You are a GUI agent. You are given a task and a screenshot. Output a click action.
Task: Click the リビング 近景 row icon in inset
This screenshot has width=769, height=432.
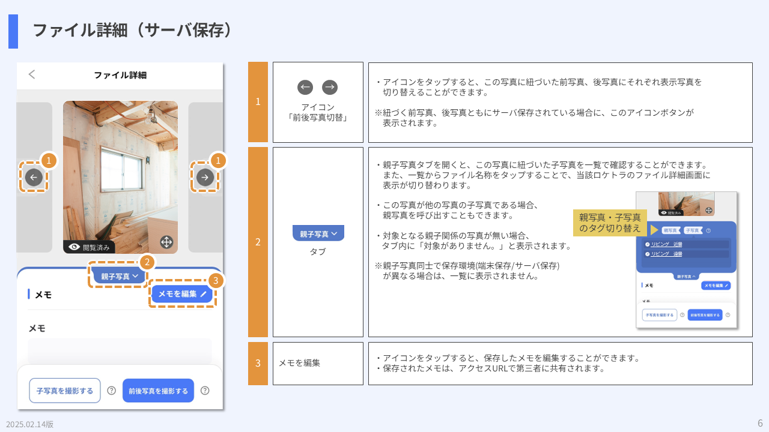[648, 244]
